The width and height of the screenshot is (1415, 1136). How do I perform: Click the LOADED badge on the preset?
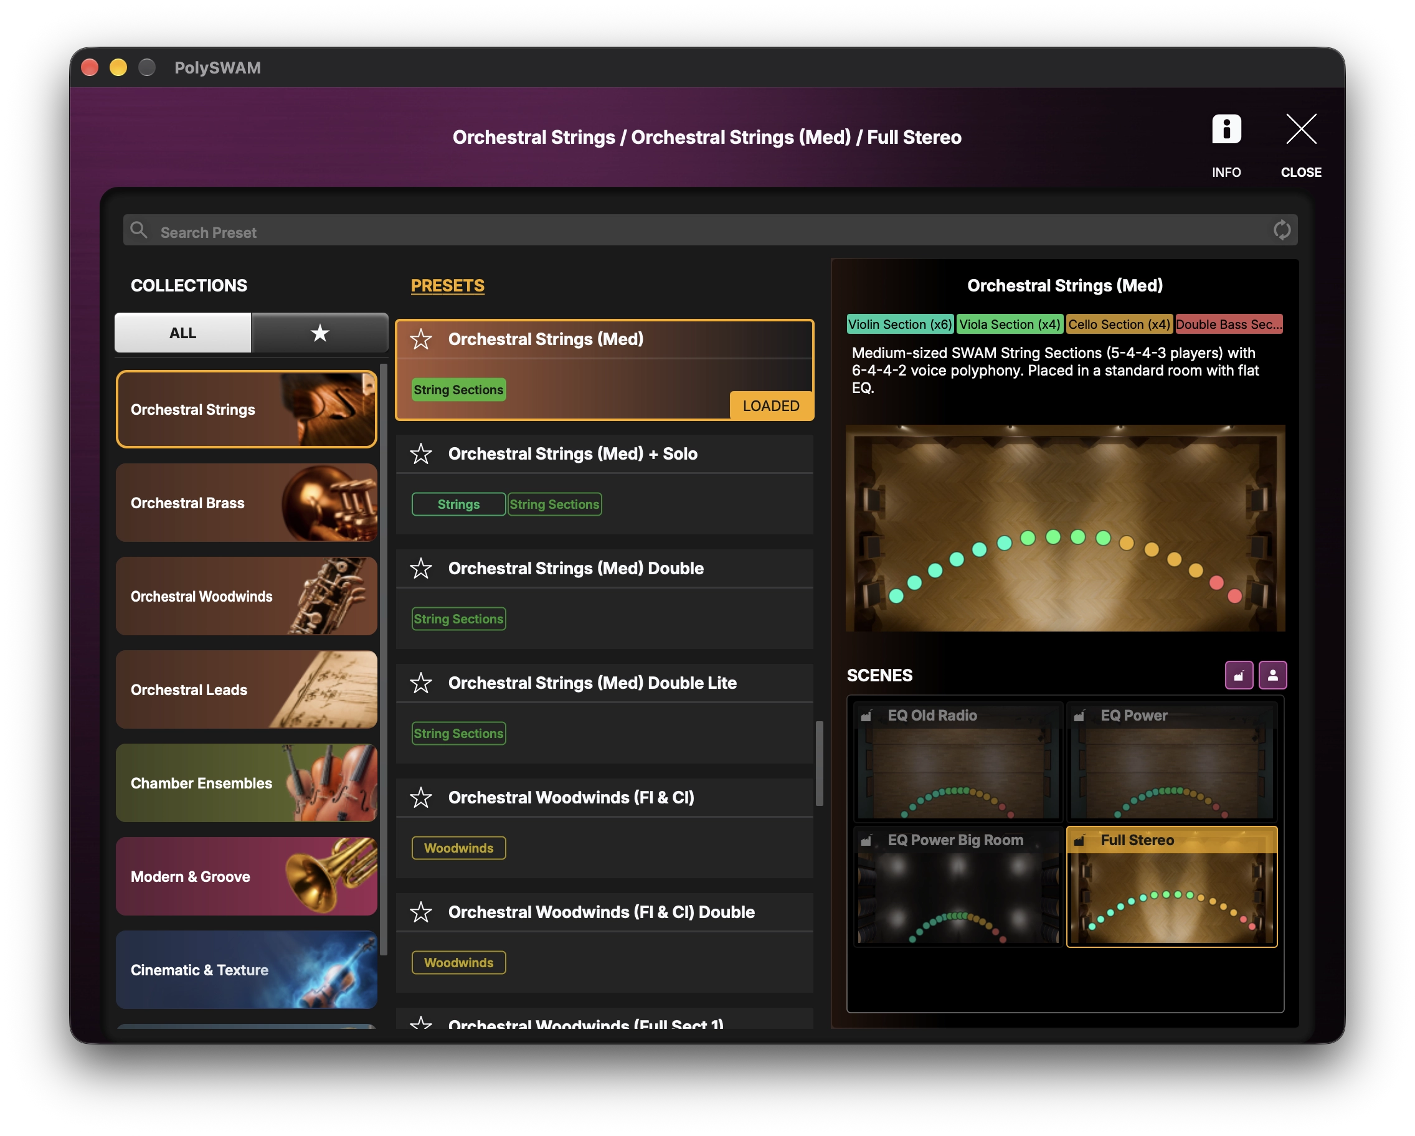770,405
